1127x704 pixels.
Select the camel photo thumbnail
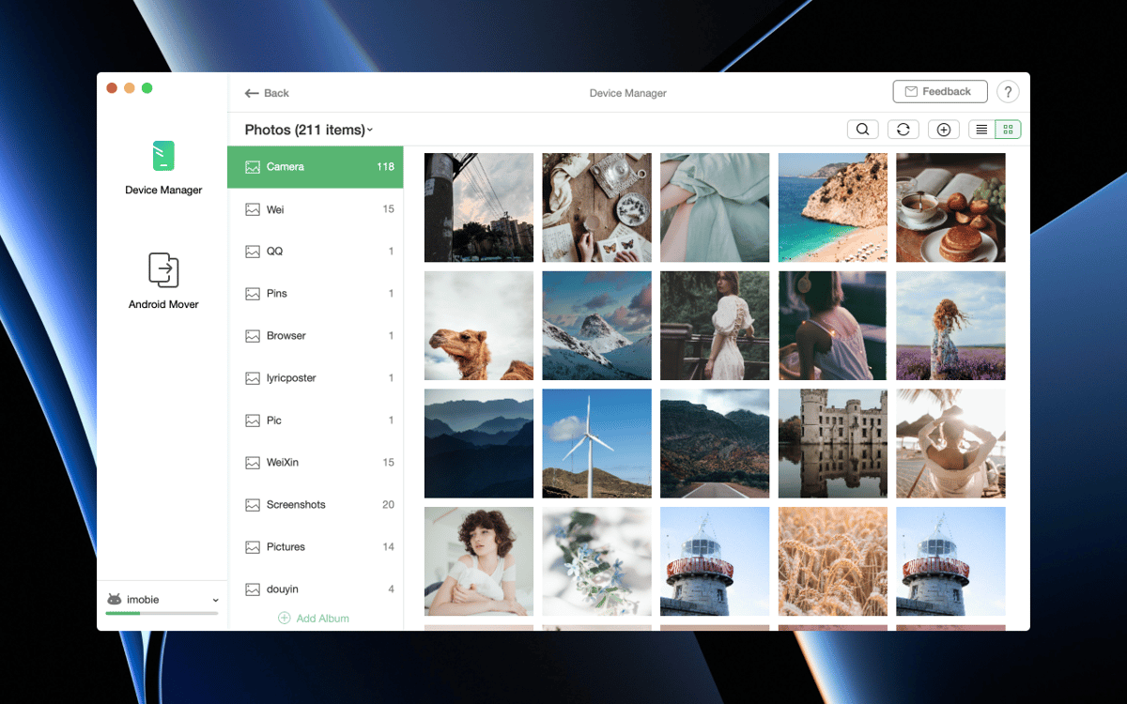click(x=479, y=326)
